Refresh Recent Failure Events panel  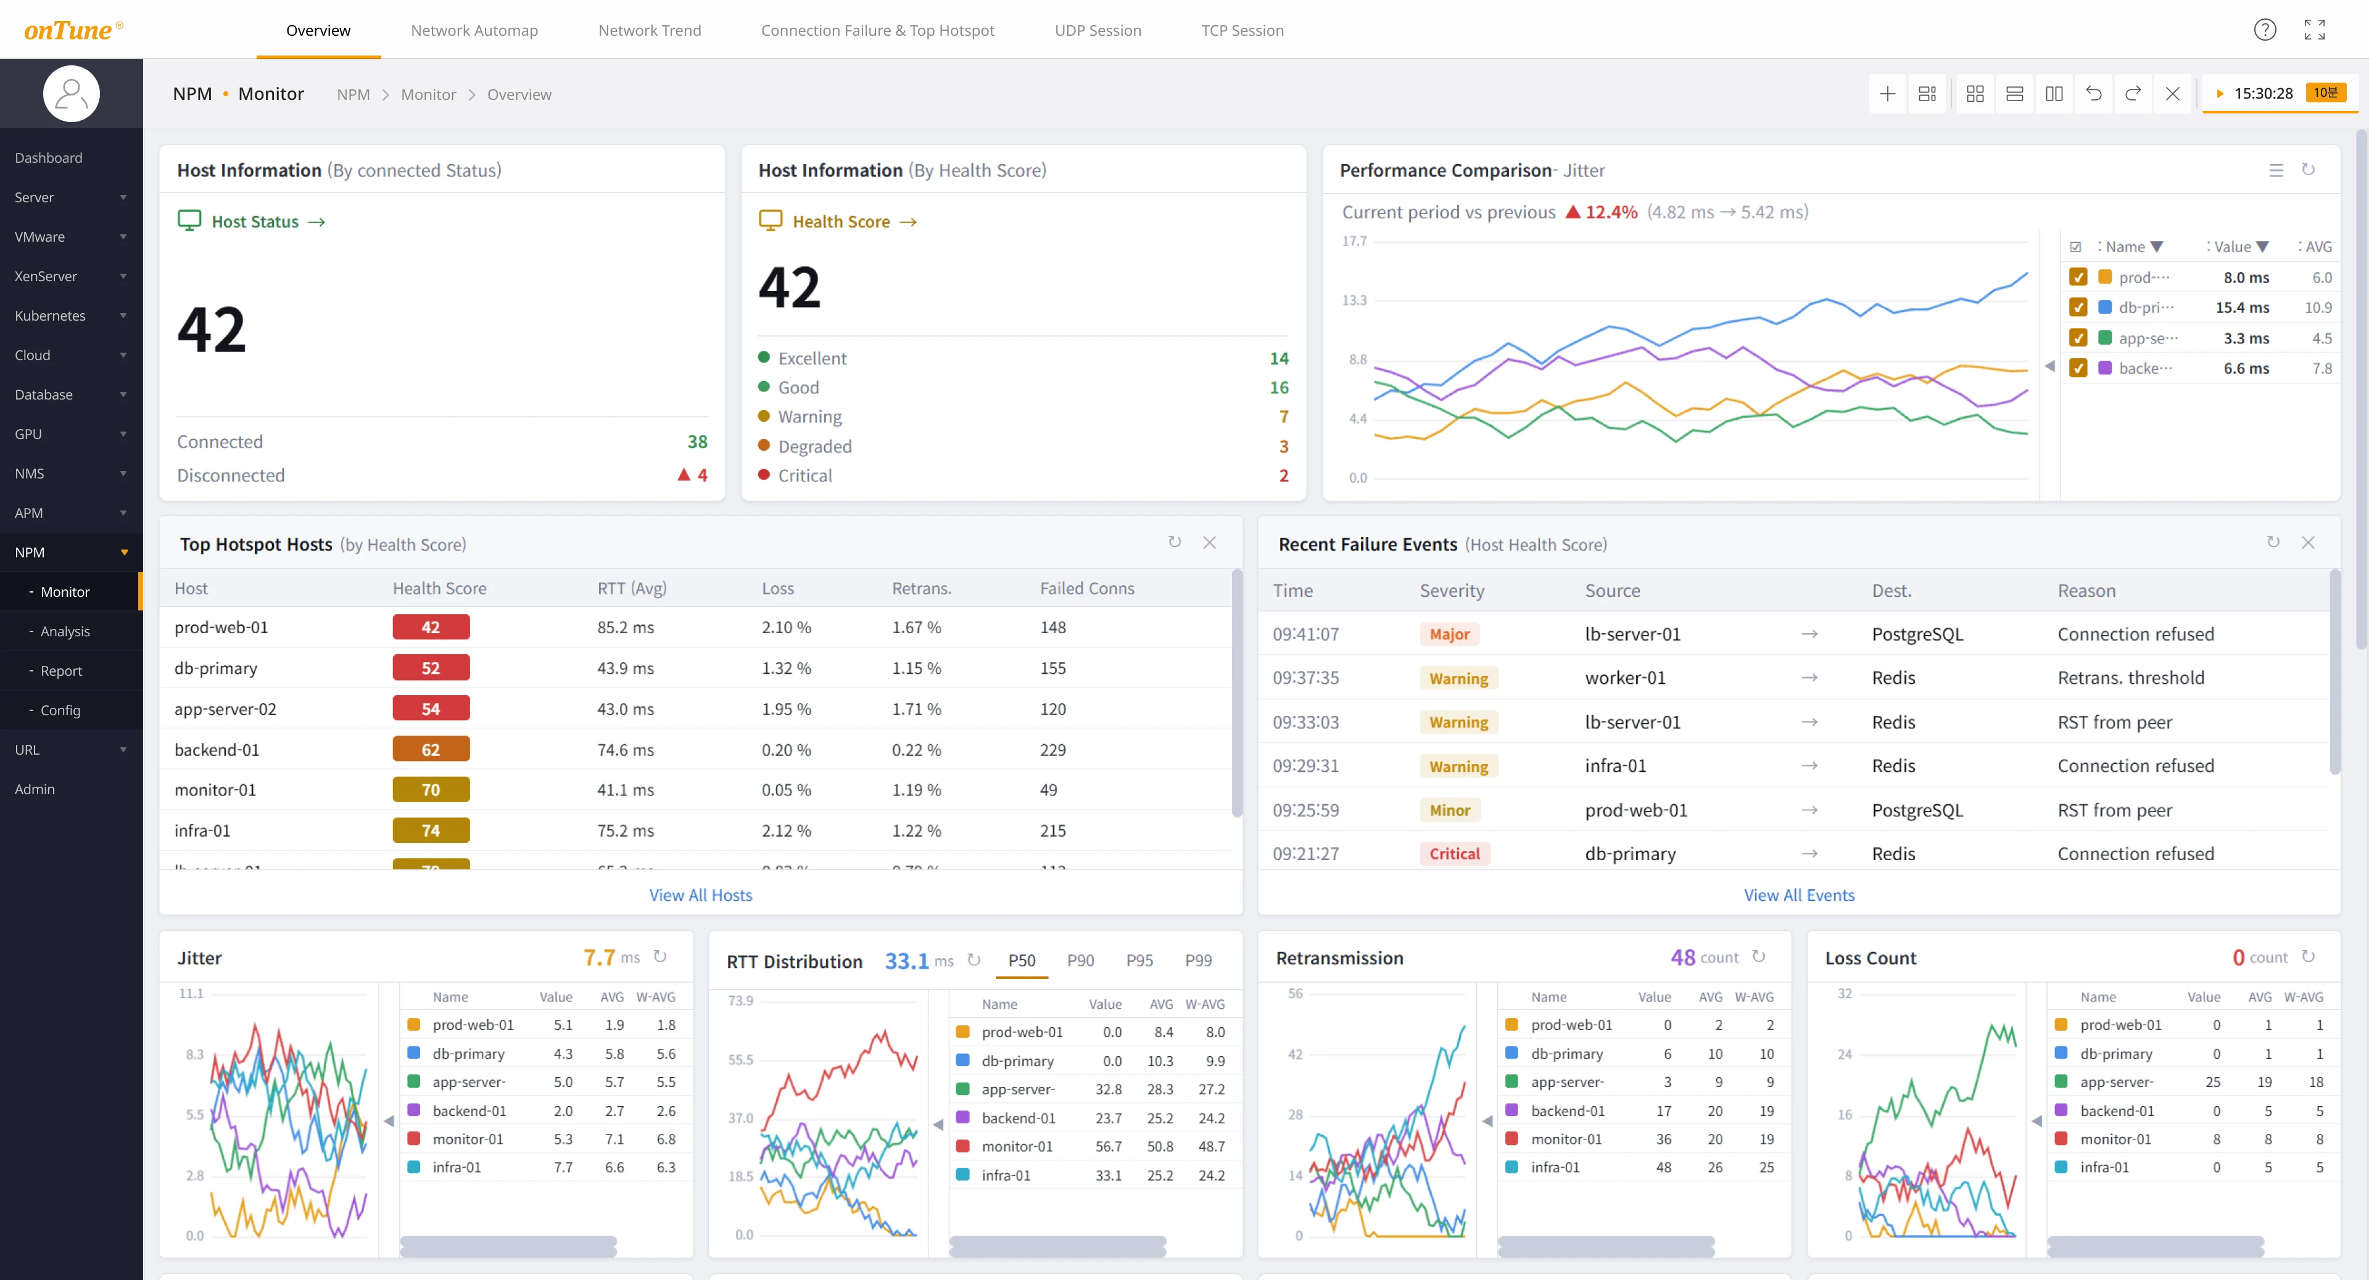[x=2273, y=542]
